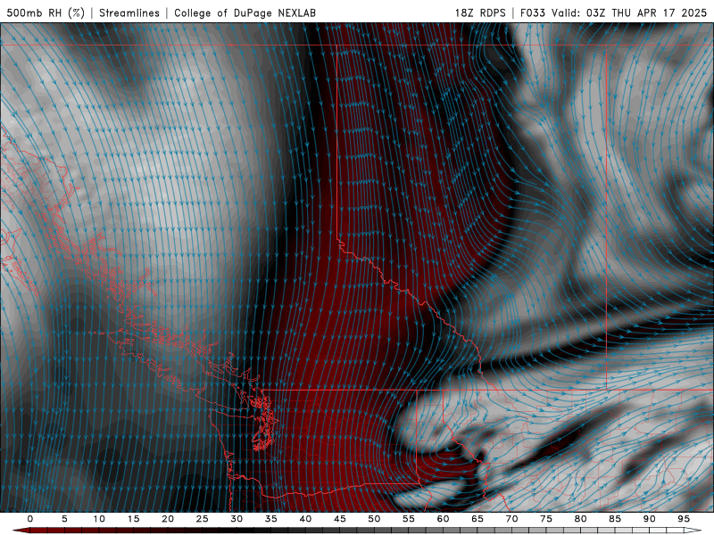
Task: Click the colorbar label "95"
Action: [x=684, y=519]
